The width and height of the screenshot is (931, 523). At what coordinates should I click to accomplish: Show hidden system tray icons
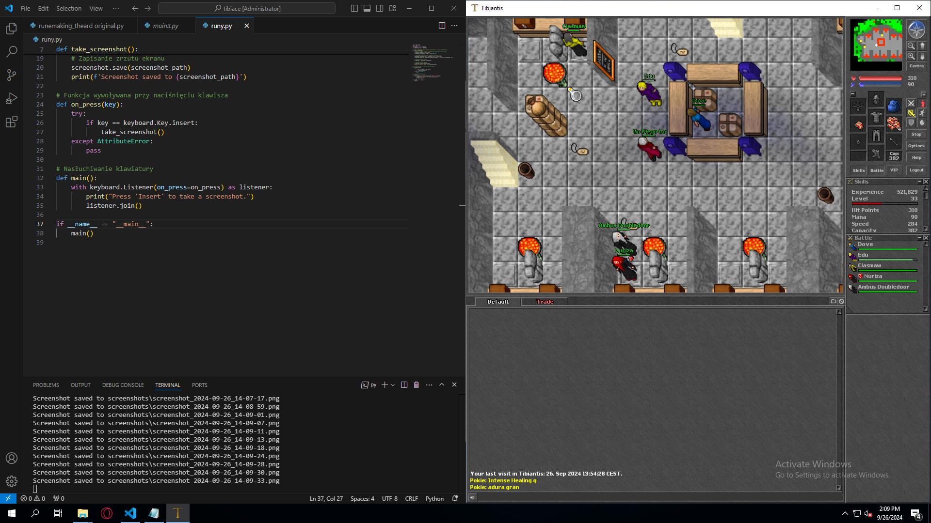coord(845,513)
